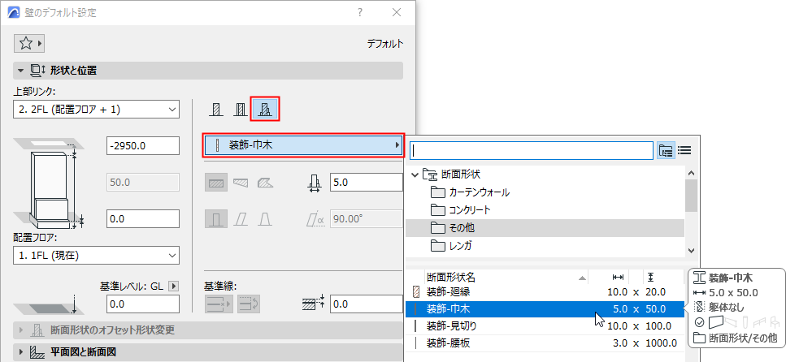This screenshot has height=362, width=786.
Task: Select the complex profile structure icon
Action: click(264, 109)
